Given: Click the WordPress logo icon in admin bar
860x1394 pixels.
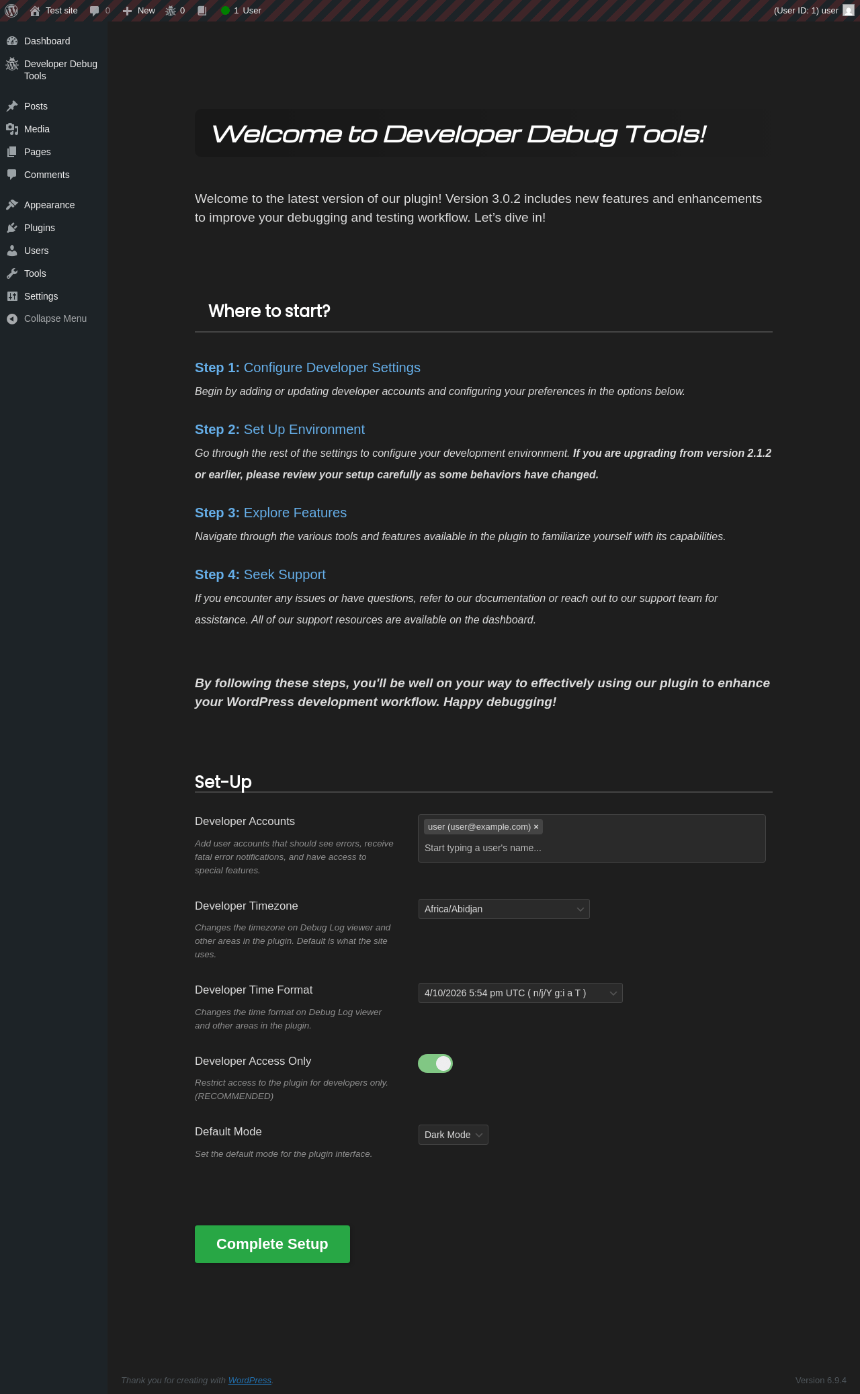Looking at the screenshot, I should click(11, 11).
